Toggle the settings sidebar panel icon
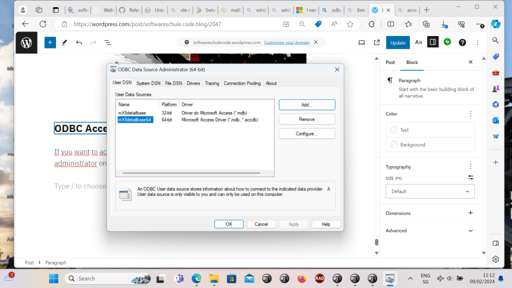This screenshot has height=288, width=512. [433, 42]
